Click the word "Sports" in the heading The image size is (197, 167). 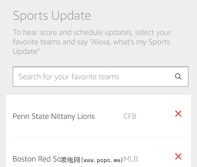(31, 16)
